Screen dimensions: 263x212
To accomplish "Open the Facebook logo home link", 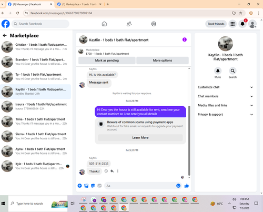I will (6, 24).
